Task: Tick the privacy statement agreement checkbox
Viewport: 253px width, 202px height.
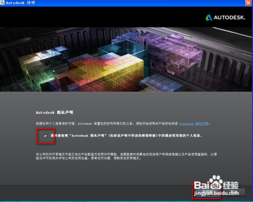Action: tap(46, 135)
